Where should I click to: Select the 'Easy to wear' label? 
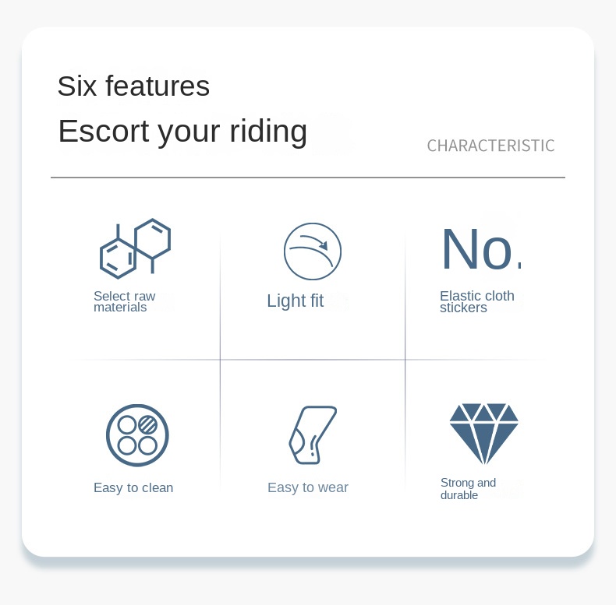307,487
